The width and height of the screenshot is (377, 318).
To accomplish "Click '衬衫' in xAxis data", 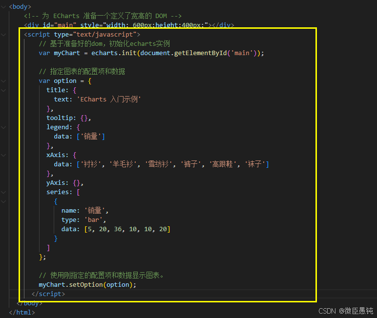I will pyautogui.click(x=91, y=164).
